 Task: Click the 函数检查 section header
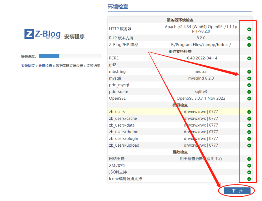point(180,152)
